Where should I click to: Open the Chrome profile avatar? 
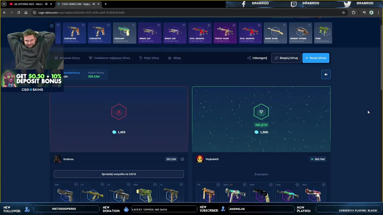point(371,13)
